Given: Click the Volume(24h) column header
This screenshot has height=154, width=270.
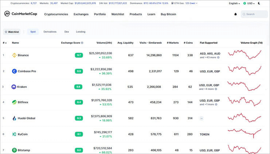Looking at the screenshot, I should click(x=104, y=43).
